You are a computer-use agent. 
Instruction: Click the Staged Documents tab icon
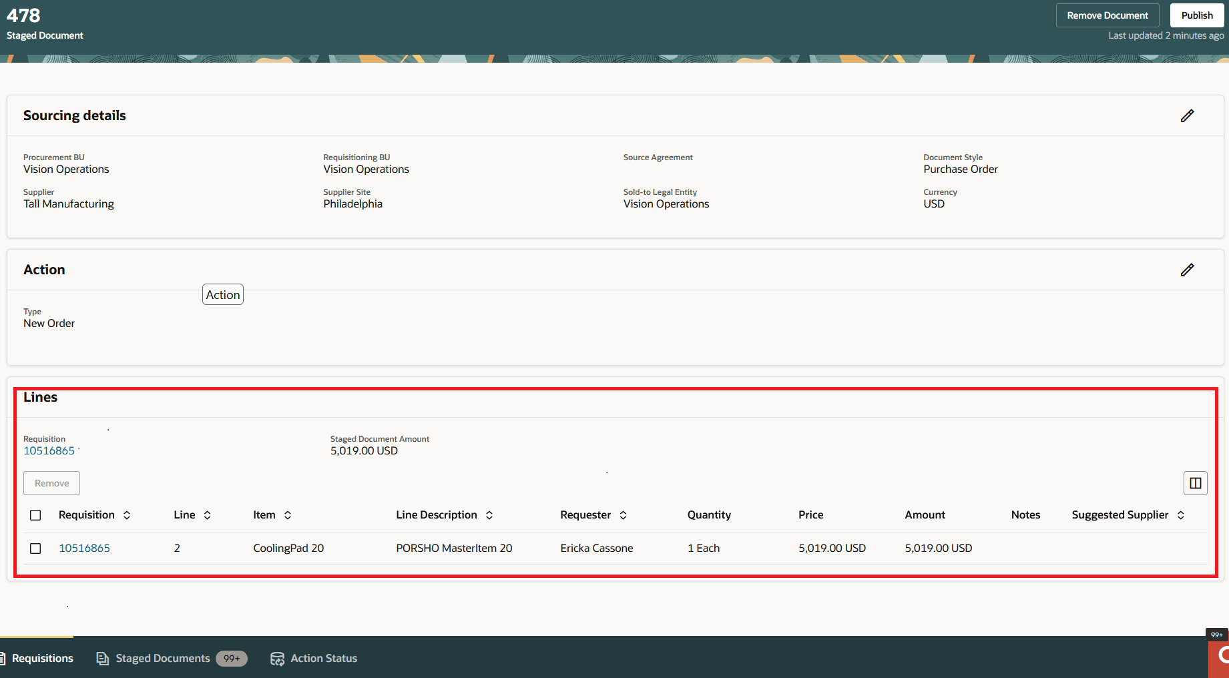[x=103, y=659]
